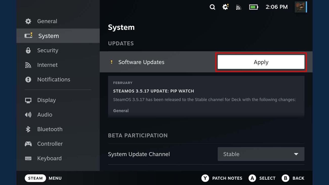Open Bluetooth settings via its icon
329x185 pixels.
coord(28,129)
